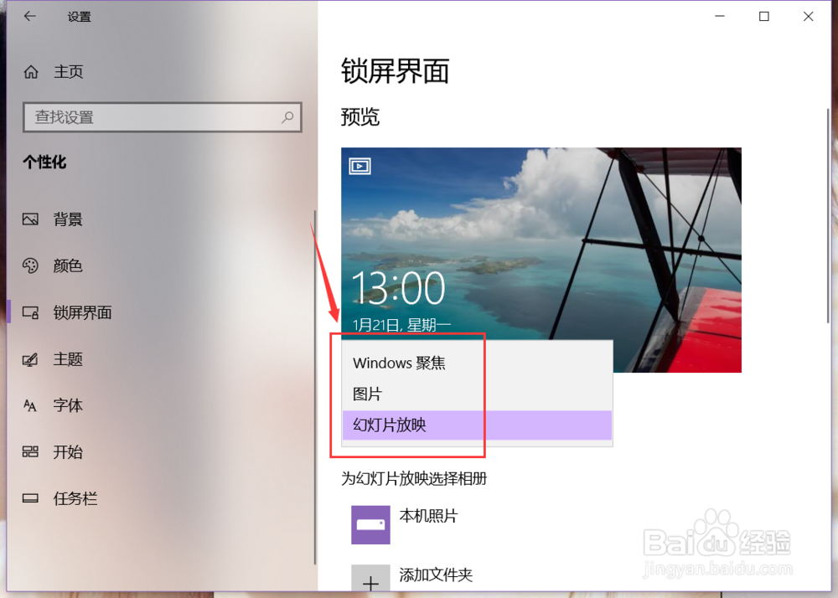Screen dimensions: 838x598
Task: Open the home icon 主页
Action: point(31,71)
